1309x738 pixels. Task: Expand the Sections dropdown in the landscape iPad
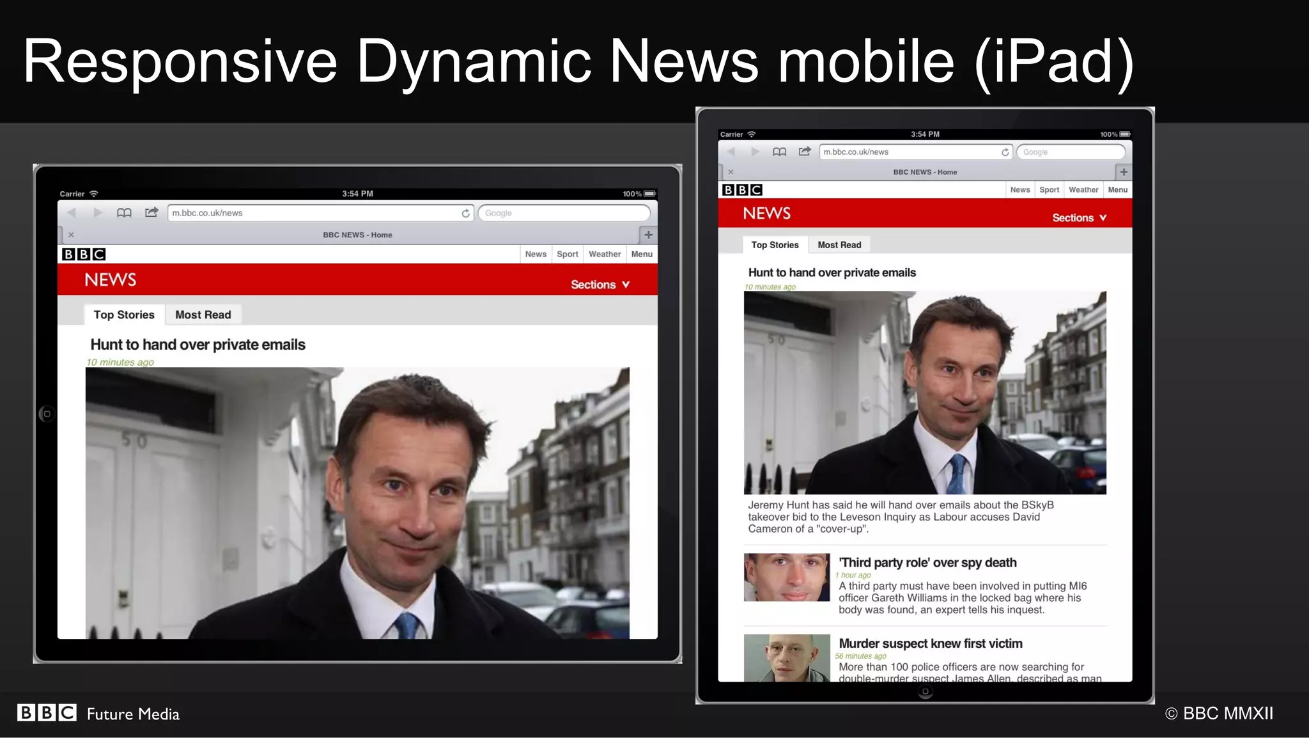600,285
